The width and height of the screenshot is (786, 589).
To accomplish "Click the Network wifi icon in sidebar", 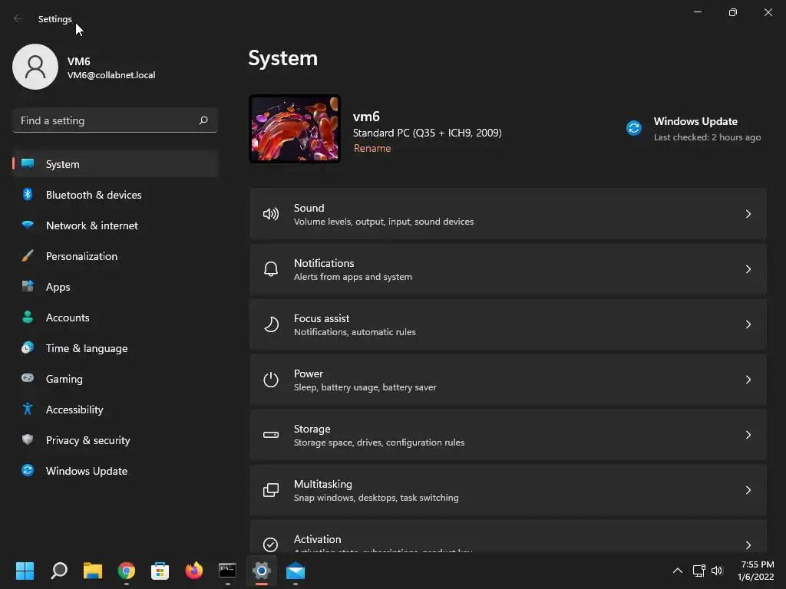I will (x=28, y=225).
